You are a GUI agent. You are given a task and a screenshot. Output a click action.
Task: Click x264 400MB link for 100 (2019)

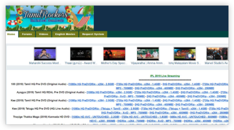point(154,88)
